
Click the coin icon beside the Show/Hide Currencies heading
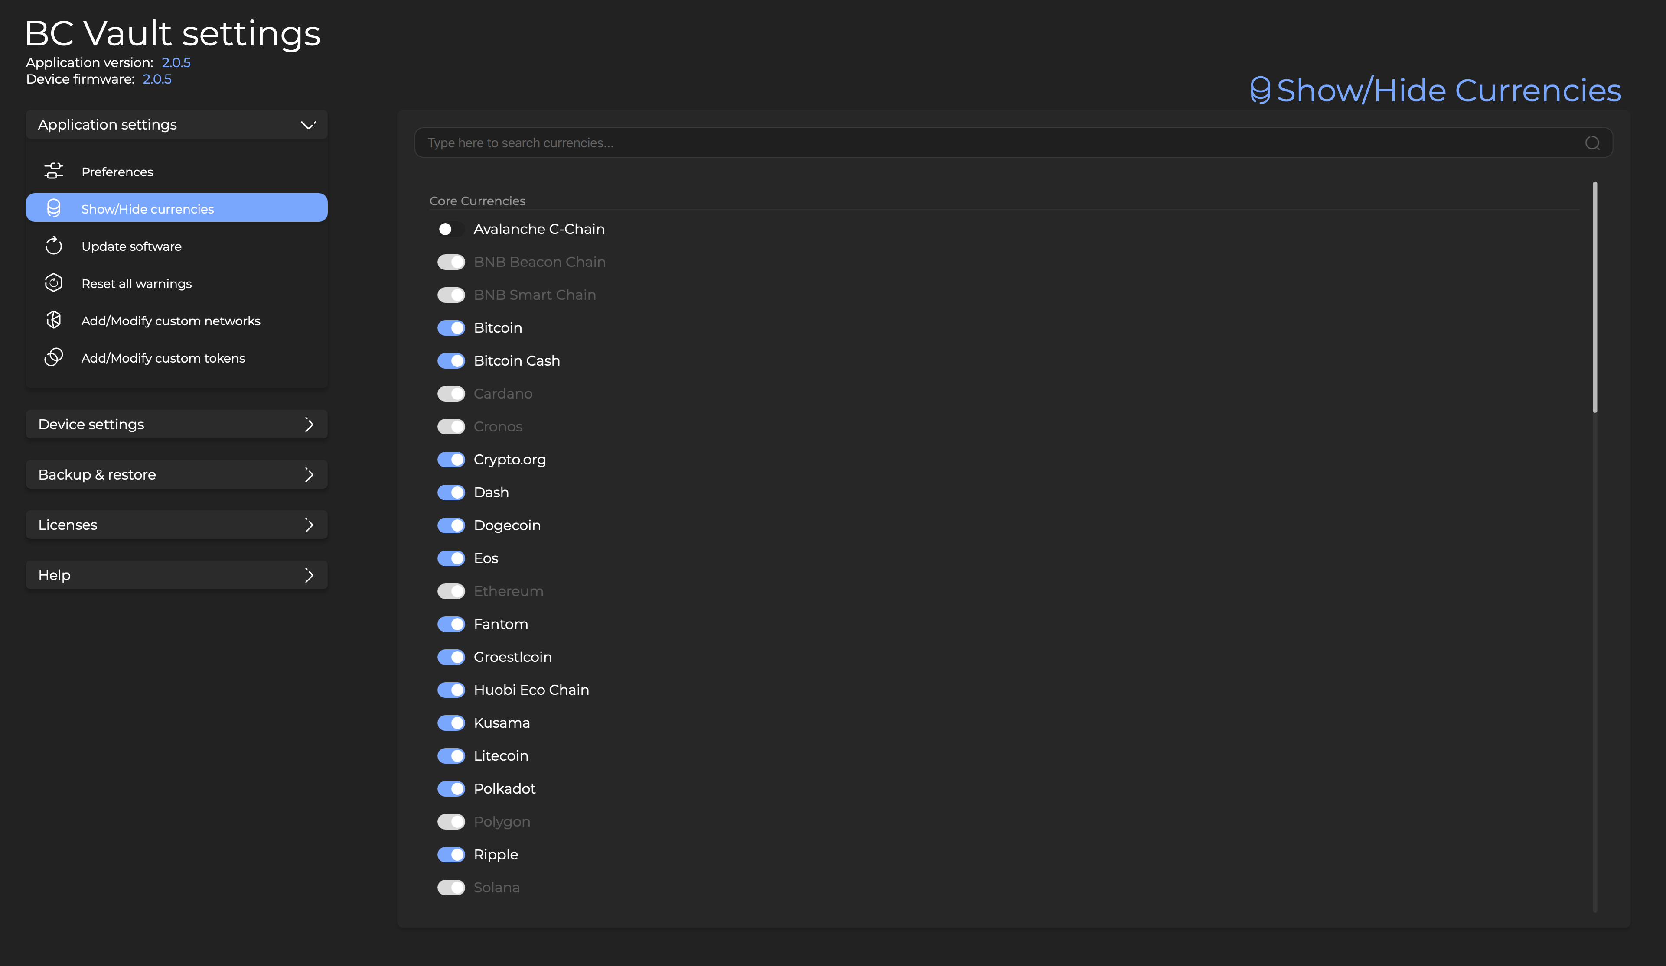pyautogui.click(x=1260, y=91)
